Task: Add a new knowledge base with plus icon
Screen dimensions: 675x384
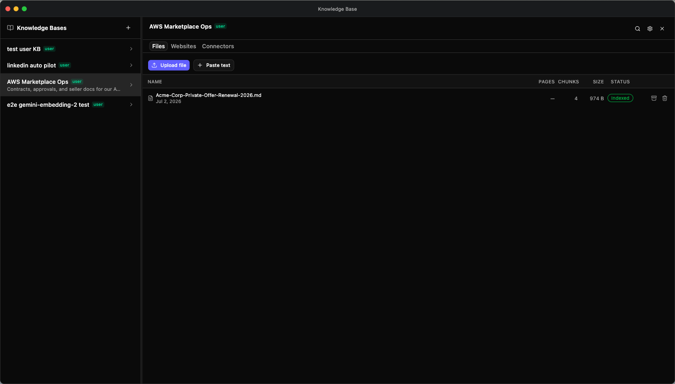Action: click(128, 28)
